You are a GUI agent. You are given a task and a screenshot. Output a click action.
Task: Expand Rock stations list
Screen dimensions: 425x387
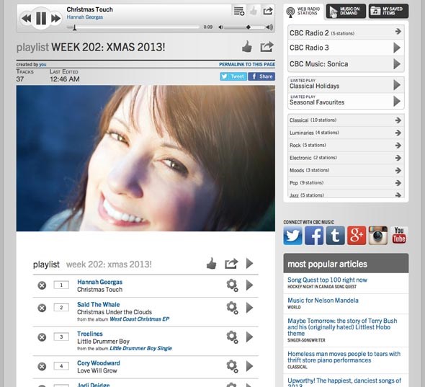click(x=346, y=145)
